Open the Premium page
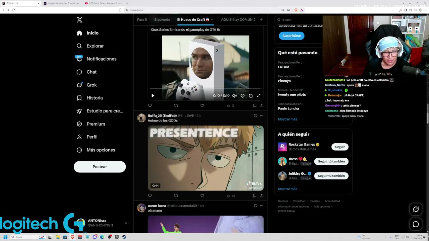This screenshot has width=429, height=241. click(90, 124)
